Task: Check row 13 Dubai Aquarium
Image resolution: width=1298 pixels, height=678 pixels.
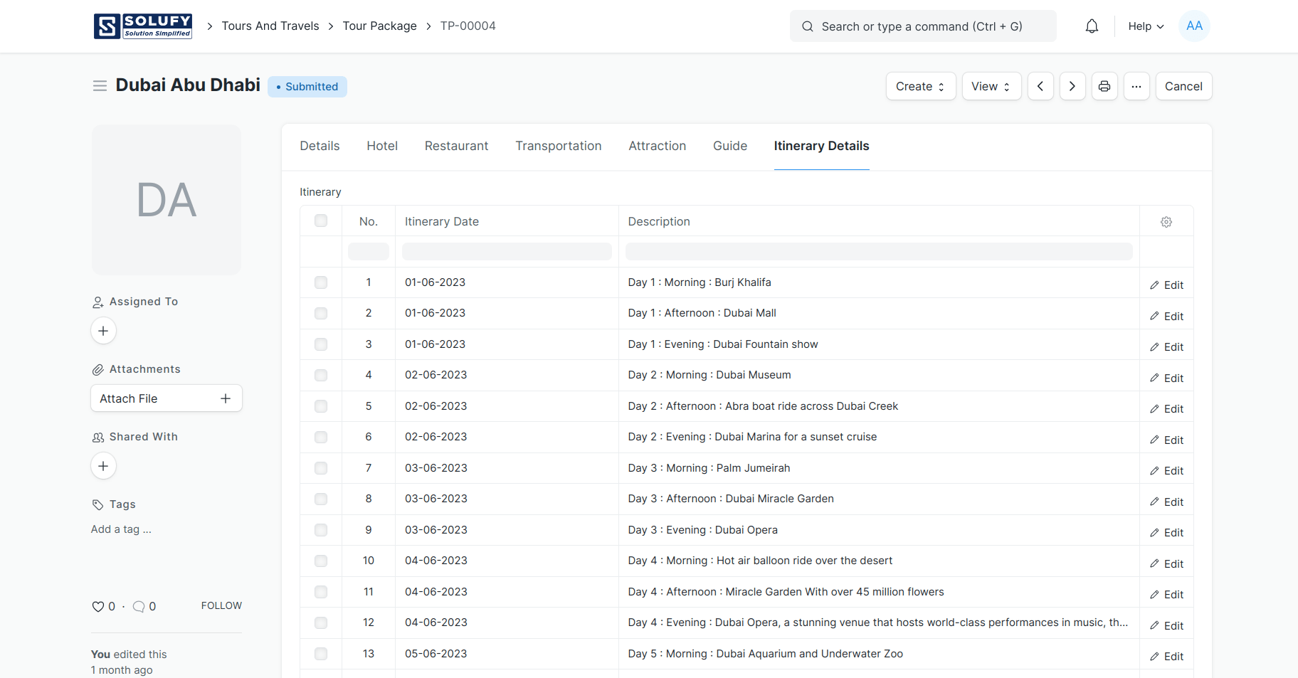Action: (321, 654)
